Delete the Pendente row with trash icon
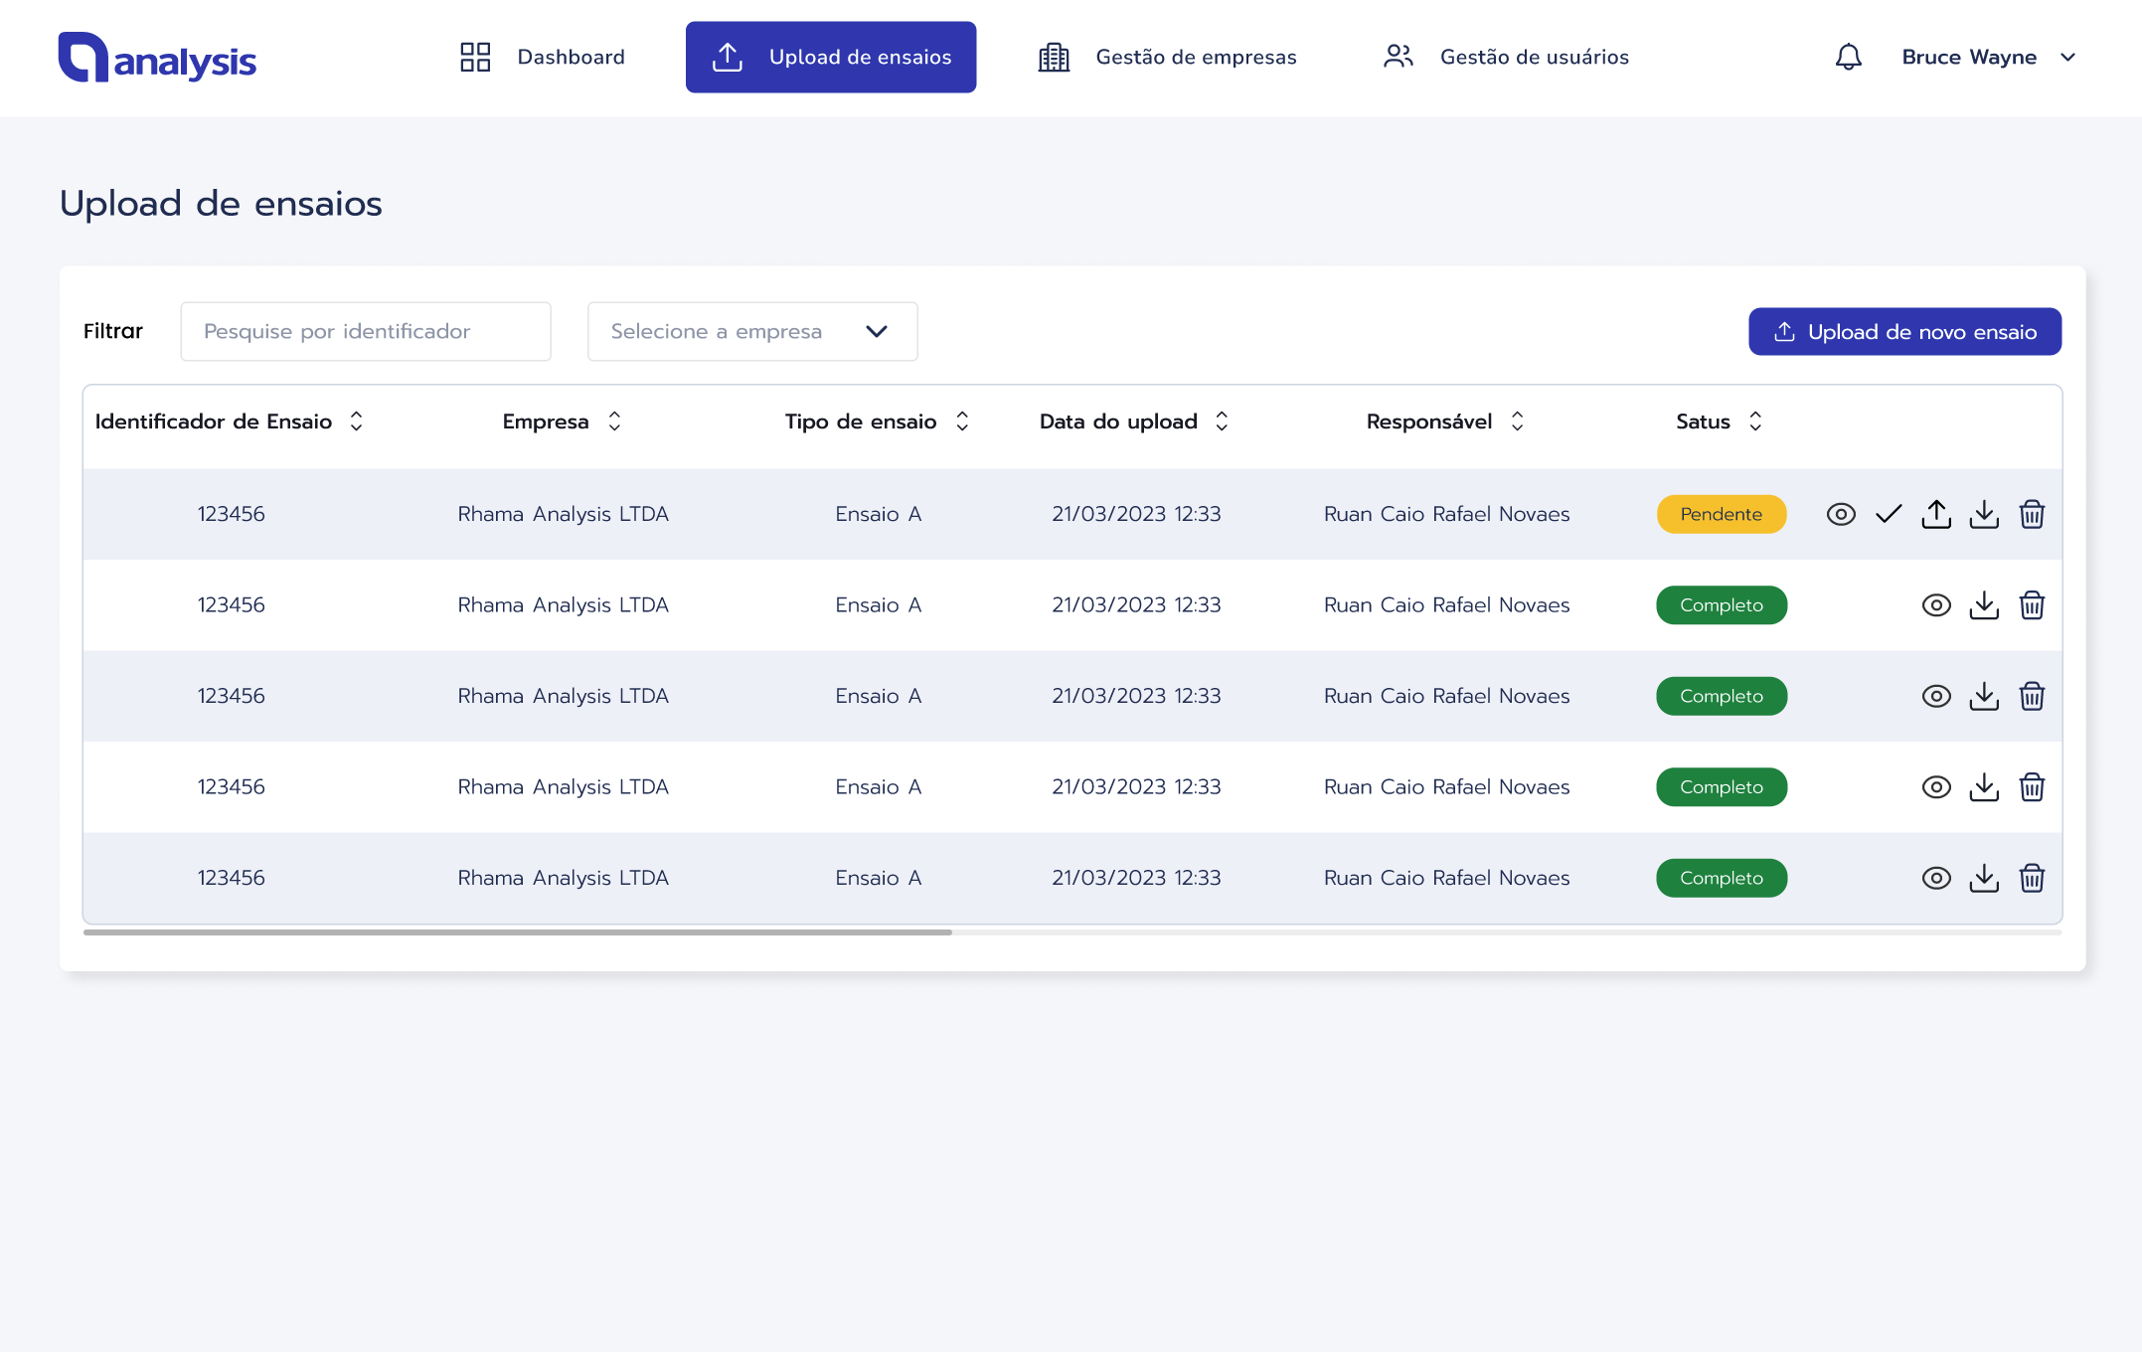Viewport: 2142px width, 1352px height. (2032, 514)
